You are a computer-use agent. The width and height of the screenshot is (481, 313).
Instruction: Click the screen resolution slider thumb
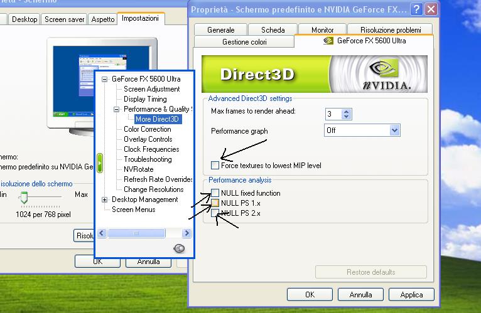tap(24, 197)
